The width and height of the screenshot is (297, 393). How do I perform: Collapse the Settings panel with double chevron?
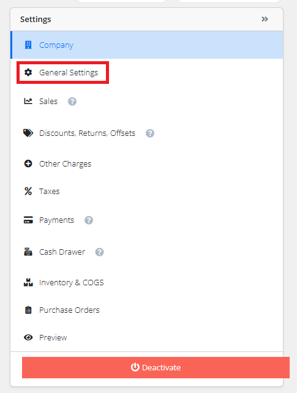coord(265,19)
